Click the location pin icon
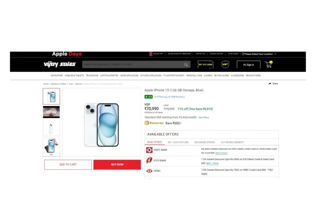 [243, 54]
